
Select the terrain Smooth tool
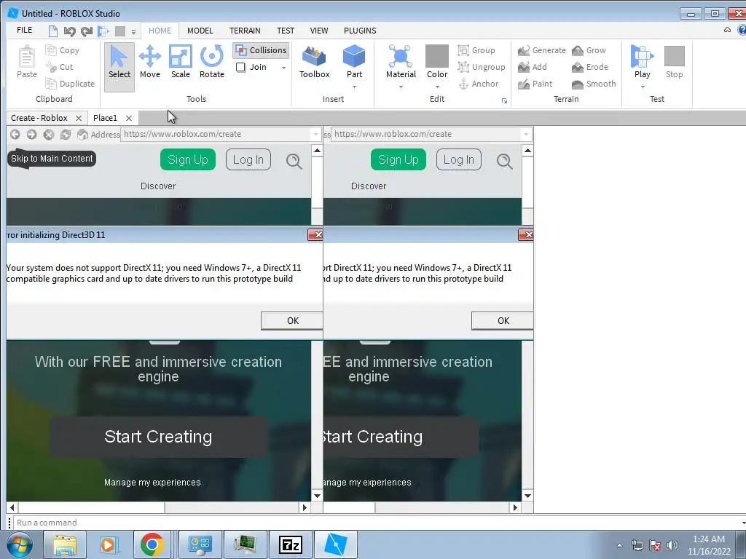(x=594, y=84)
